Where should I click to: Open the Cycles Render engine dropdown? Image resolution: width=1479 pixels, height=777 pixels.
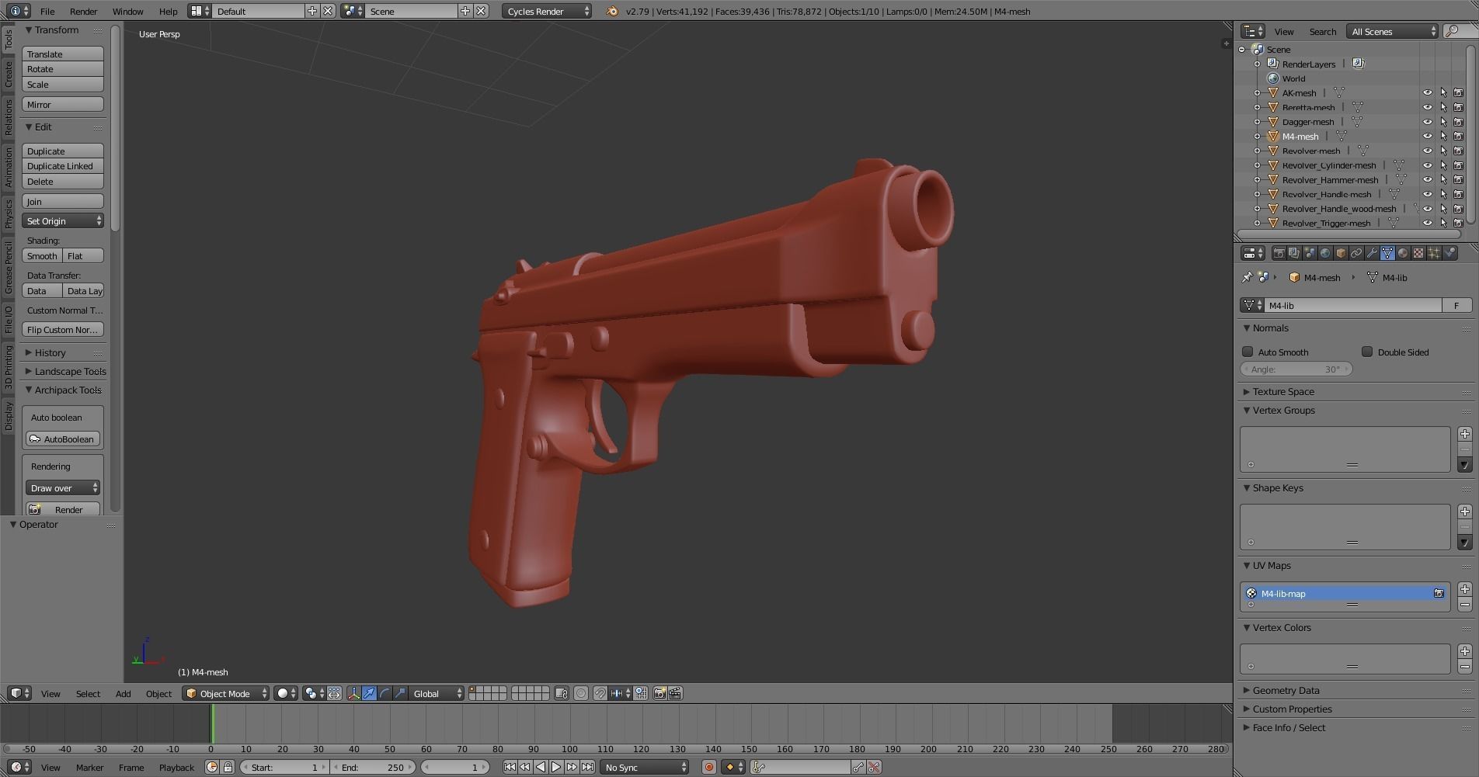click(x=547, y=11)
